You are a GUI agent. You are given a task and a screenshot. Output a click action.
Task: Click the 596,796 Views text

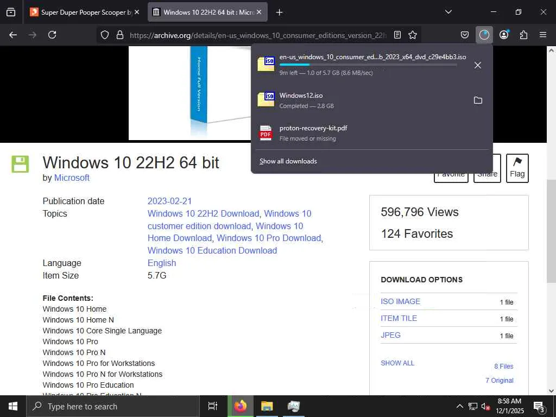point(420,212)
